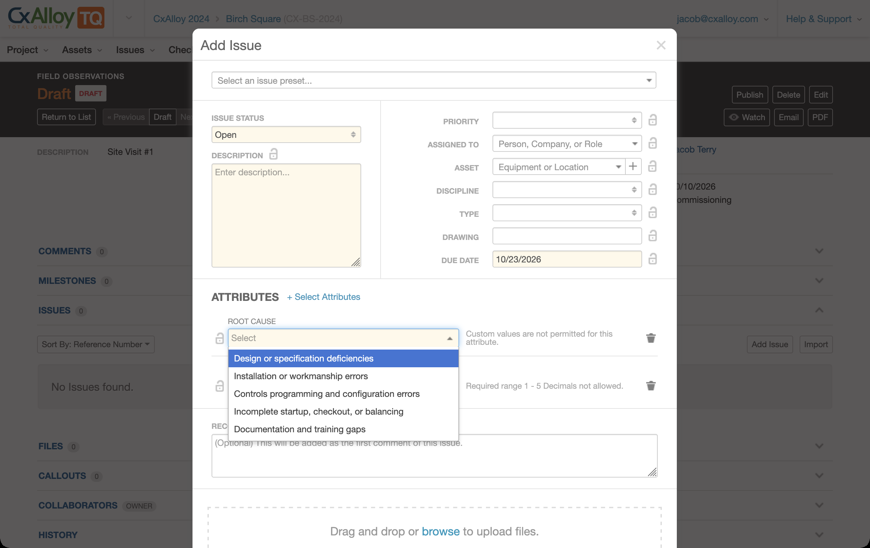Toggle the lock icon next to Due Date
870x548 pixels.
(652, 259)
